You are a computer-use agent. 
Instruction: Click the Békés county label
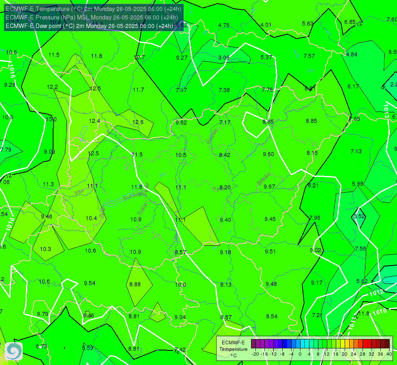pyautogui.click(x=264, y=179)
